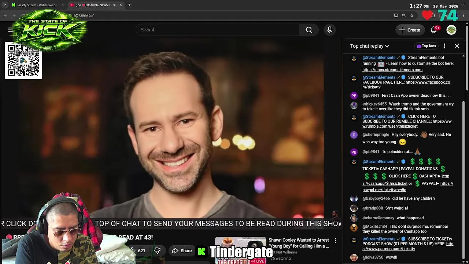Close the chat replay panel
This screenshot has height=264, width=469.
click(x=457, y=46)
